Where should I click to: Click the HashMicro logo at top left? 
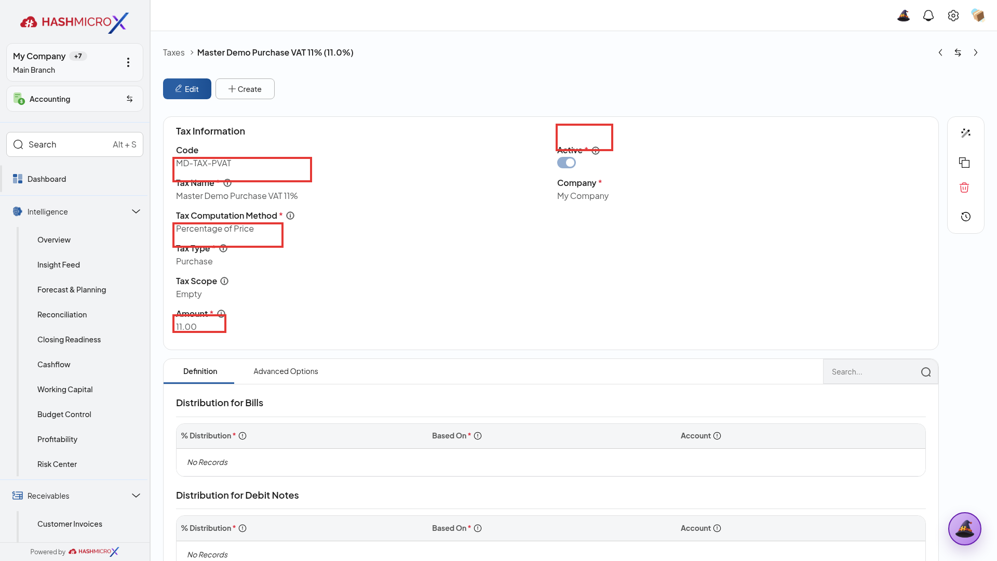tap(74, 22)
